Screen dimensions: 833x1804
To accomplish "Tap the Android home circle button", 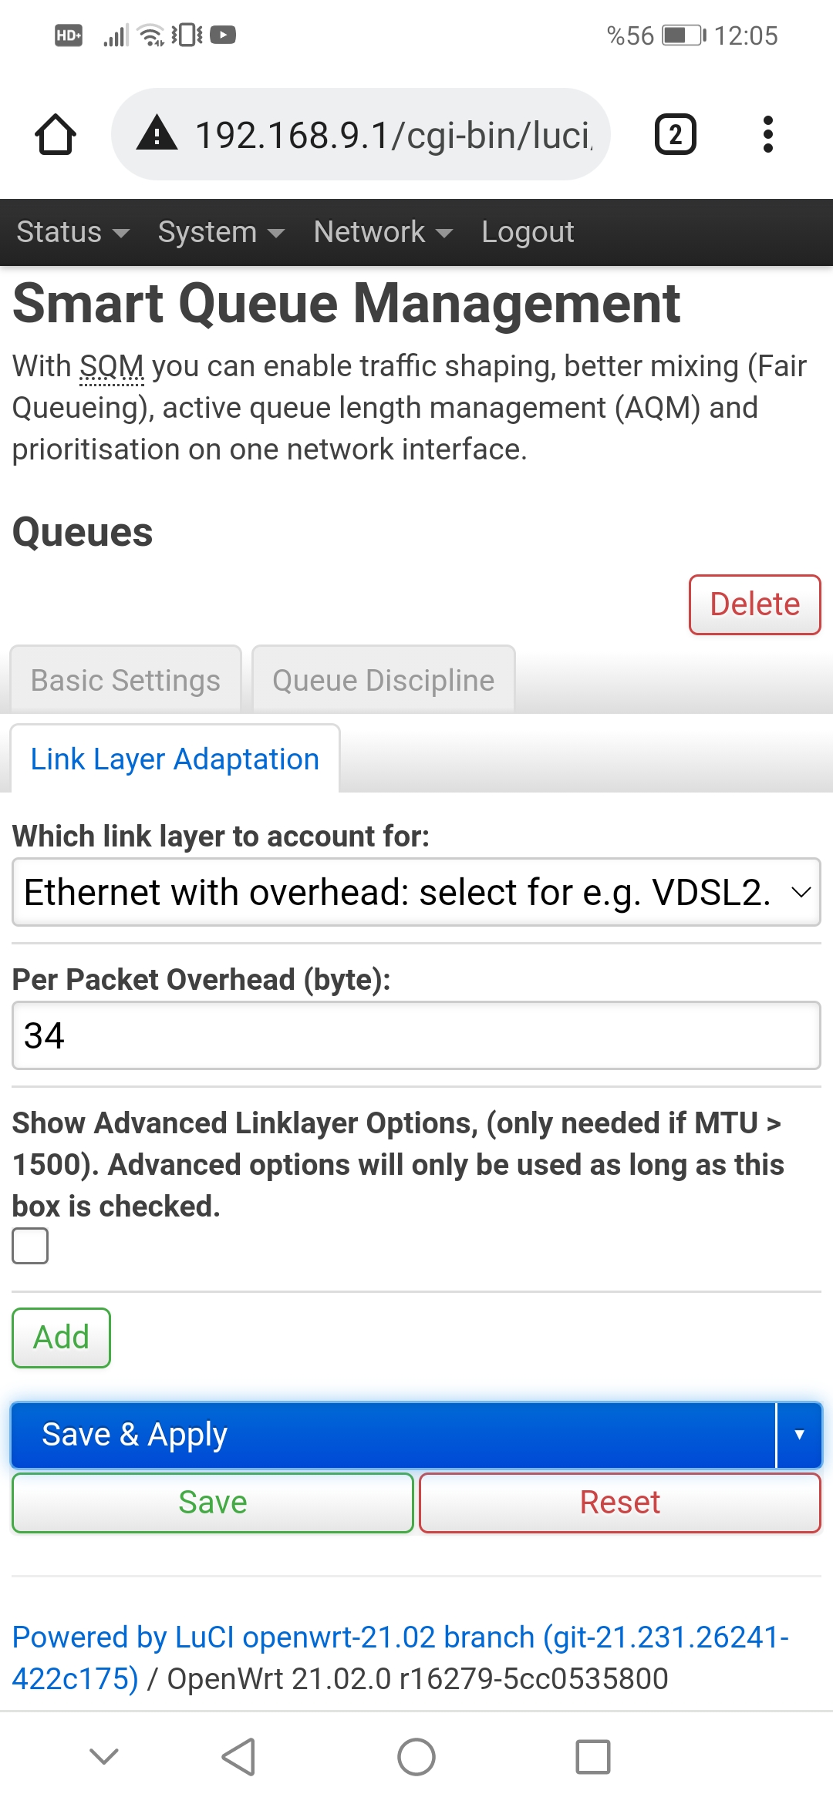I will (x=416, y=1757).
